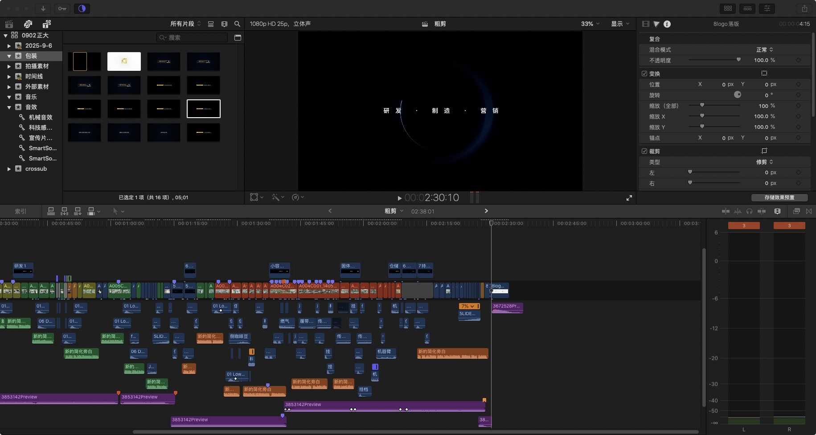Open the 所有片段 clip filter menu

[185, 24]
